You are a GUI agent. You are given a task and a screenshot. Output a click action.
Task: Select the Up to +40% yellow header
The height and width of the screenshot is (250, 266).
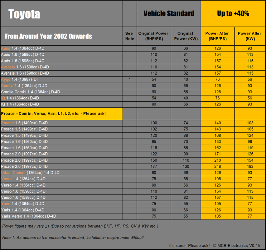233,14
